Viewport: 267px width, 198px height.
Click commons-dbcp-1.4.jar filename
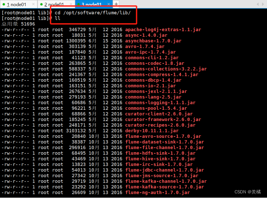coord(153,80)
